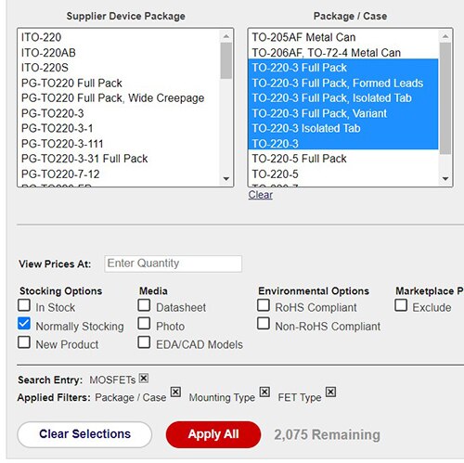Select the plain TO-220-5 package entry
This screenshot has width=464, height=463.
coord(343,174)
